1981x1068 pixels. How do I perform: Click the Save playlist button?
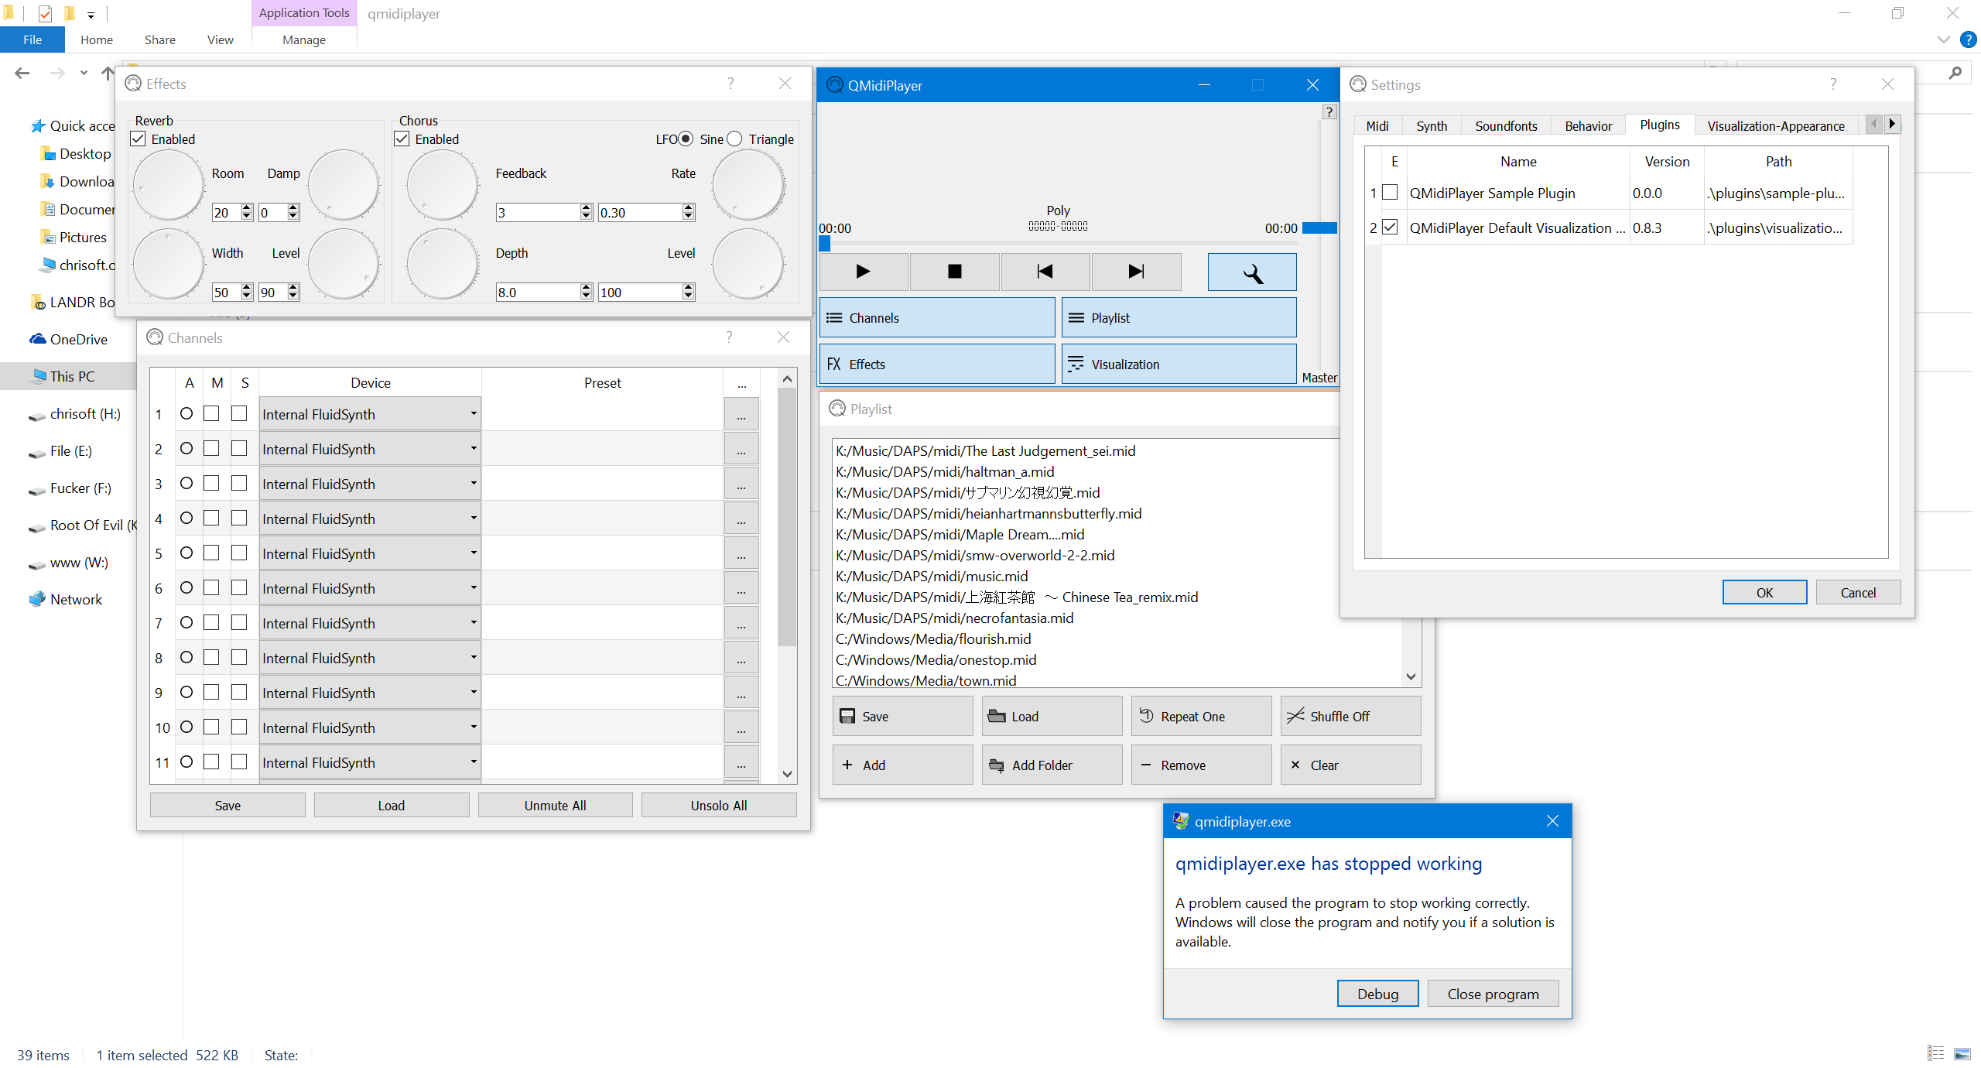(902, 717)
